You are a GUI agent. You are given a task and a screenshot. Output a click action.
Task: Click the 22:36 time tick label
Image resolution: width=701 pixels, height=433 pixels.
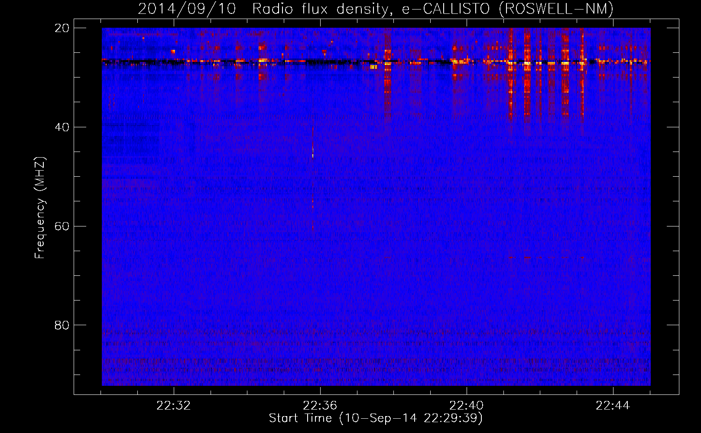(320, 406)
